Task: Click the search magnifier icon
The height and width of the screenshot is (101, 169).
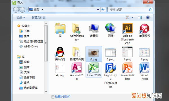Action: click(x=150, y=10)
